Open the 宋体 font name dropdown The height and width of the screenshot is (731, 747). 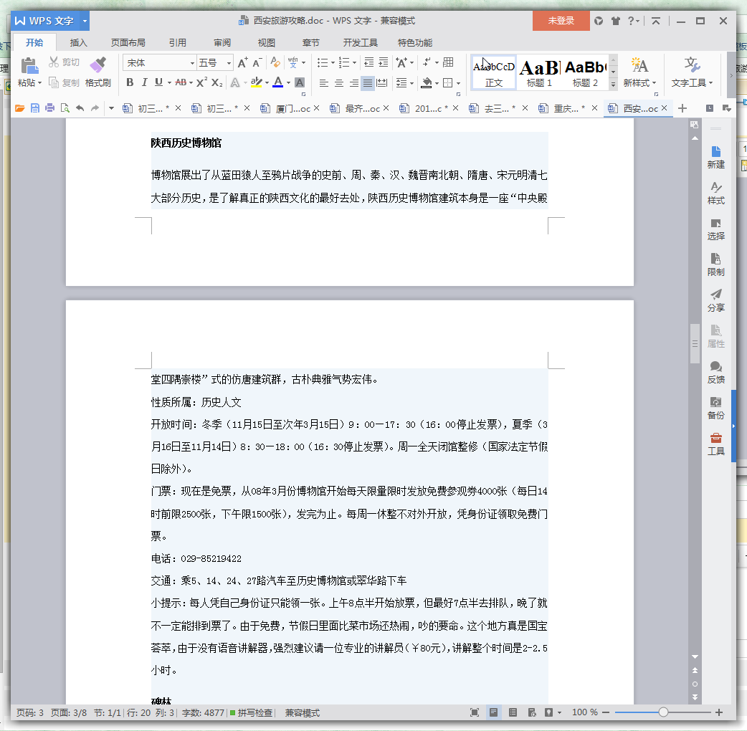pos(192,63)
